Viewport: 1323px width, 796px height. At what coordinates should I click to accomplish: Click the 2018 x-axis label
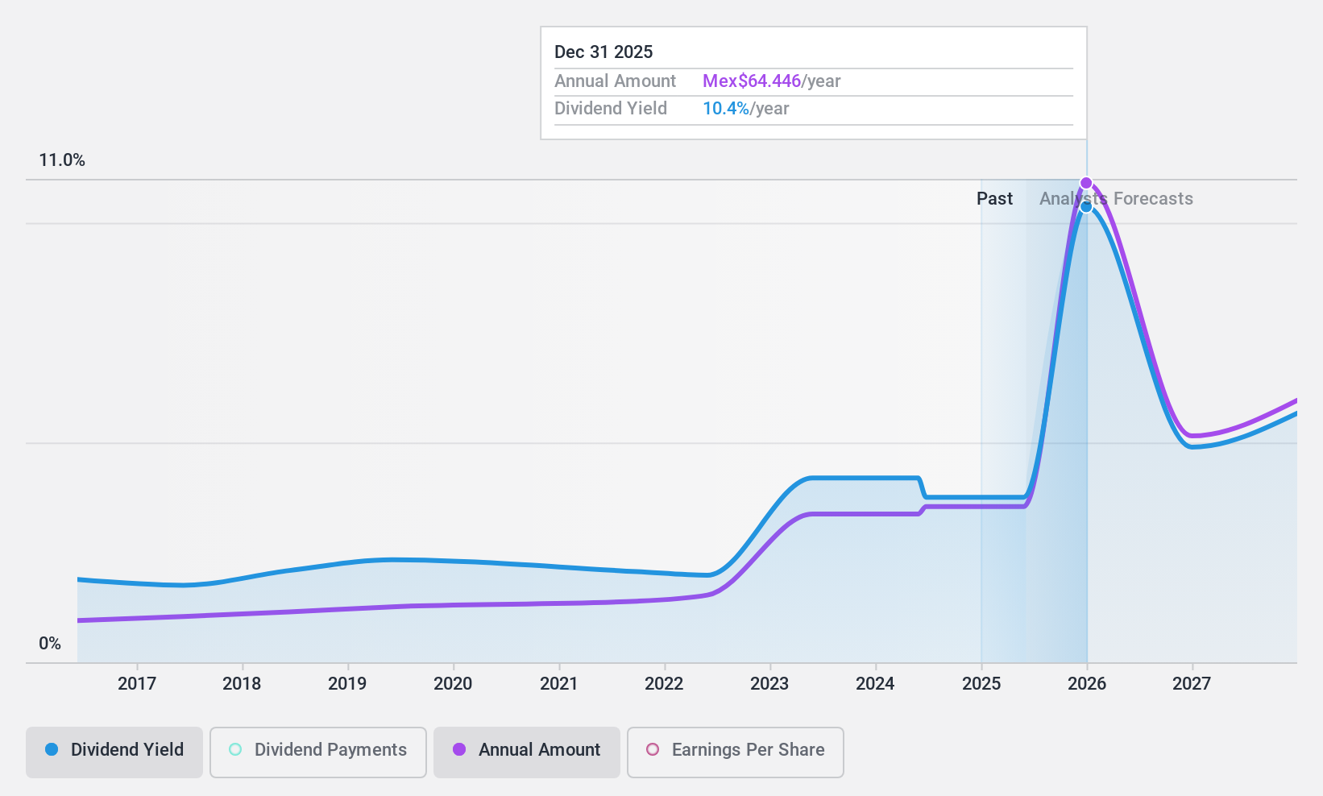pos(242,683)
